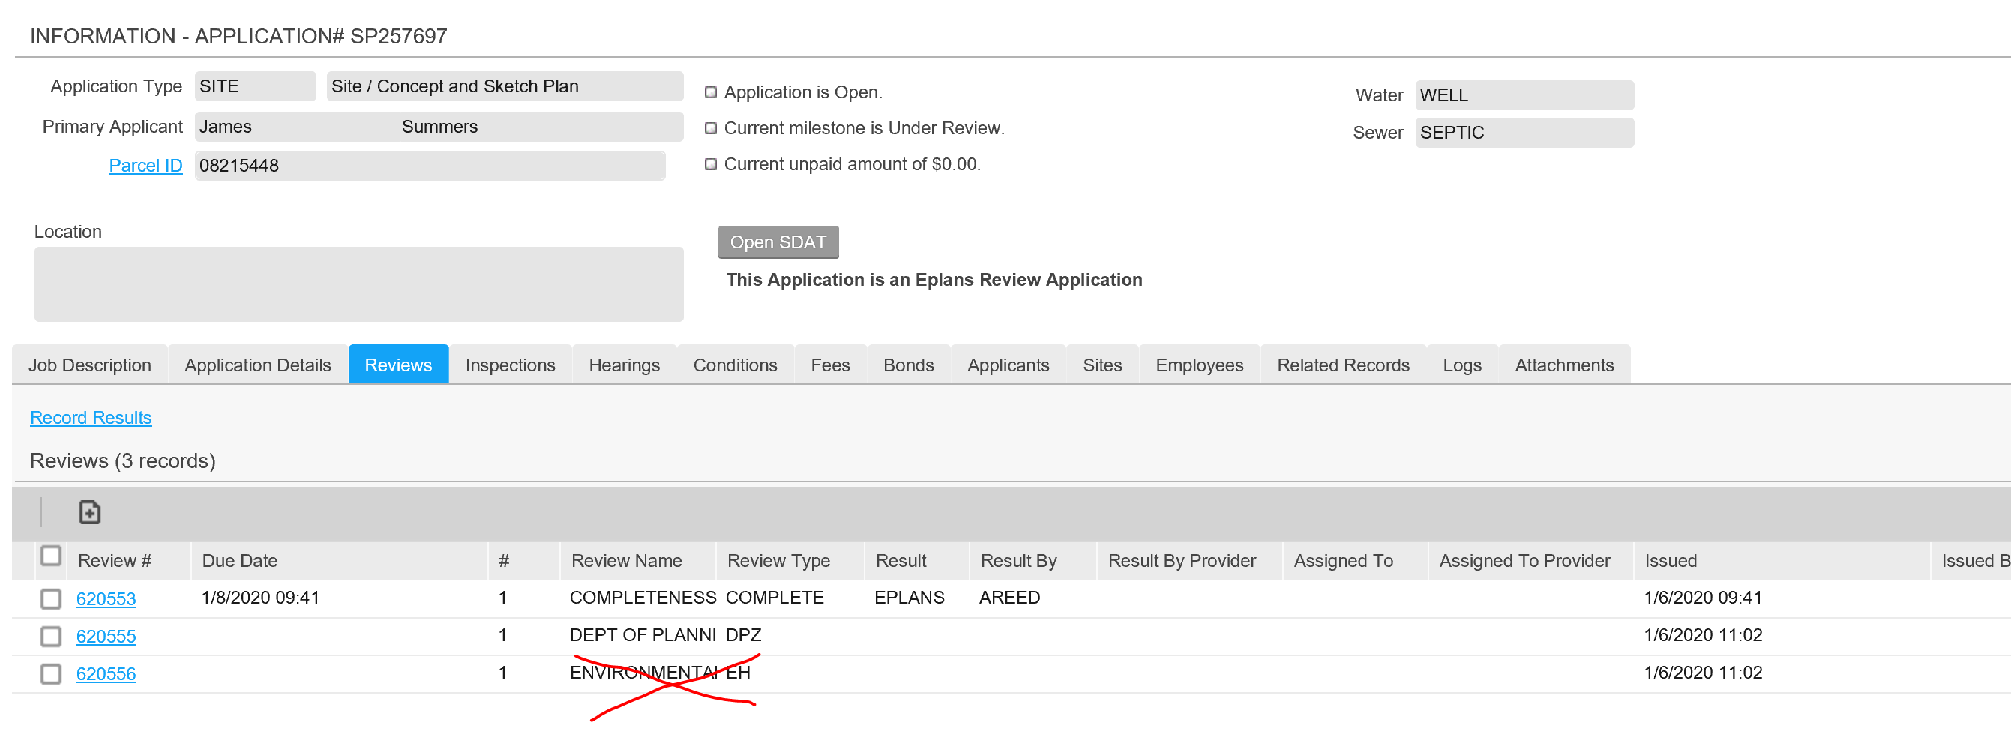Click the 'Application is Open.' status line
Viewport: 2011px width, 741px height.
(802, 92)
